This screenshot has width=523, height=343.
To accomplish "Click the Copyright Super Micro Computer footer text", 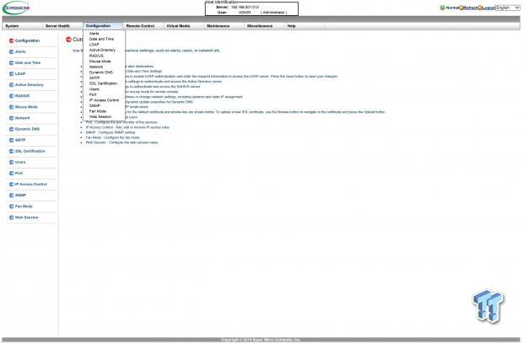I will point(261,340).
